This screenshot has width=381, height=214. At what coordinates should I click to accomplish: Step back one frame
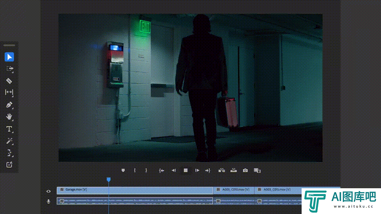173,170
